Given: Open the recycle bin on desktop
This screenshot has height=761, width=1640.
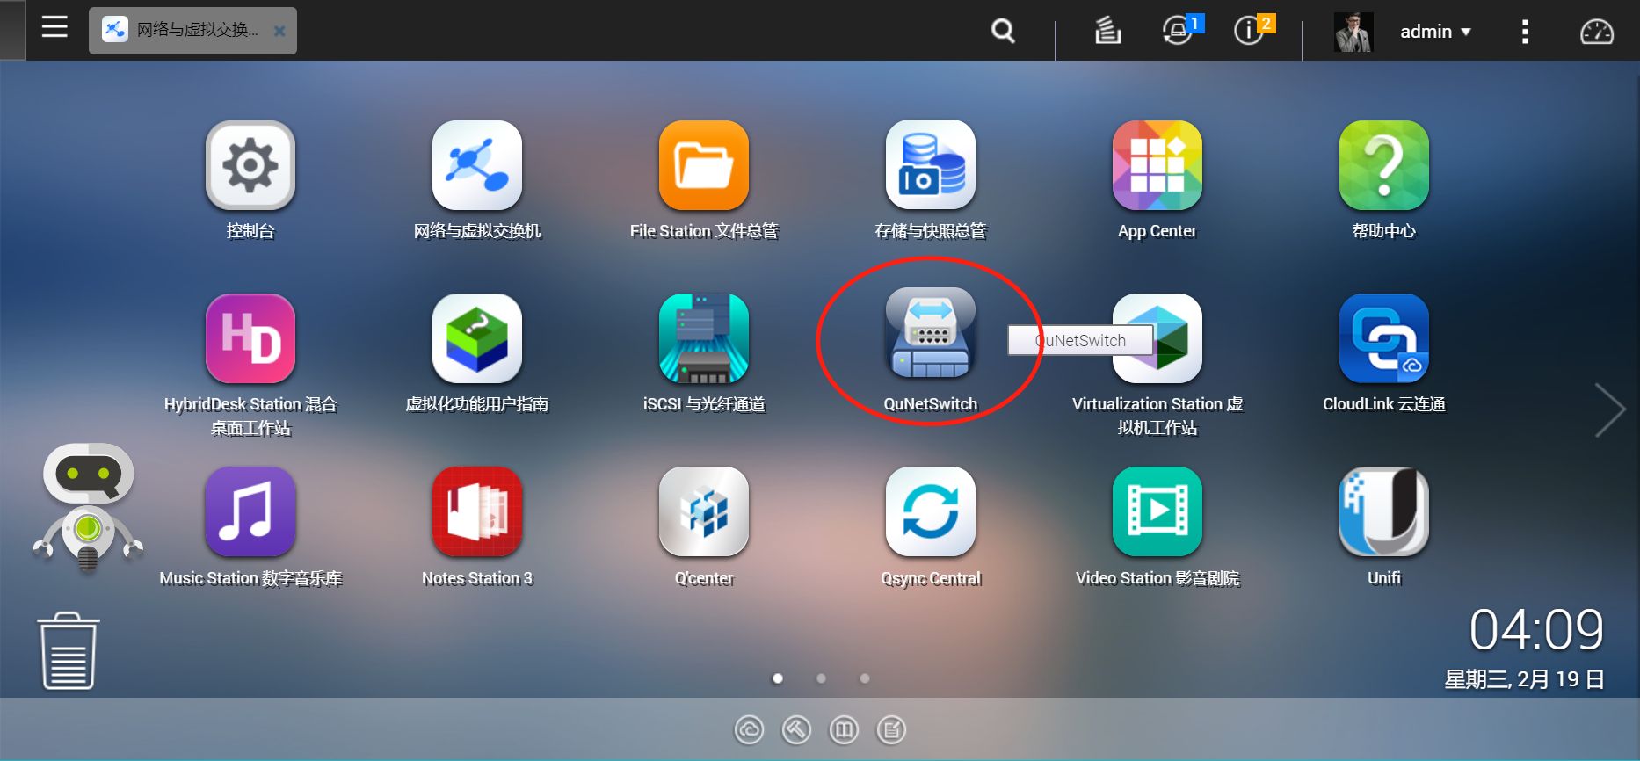Looking at the screenshot, I should point(69,651).
